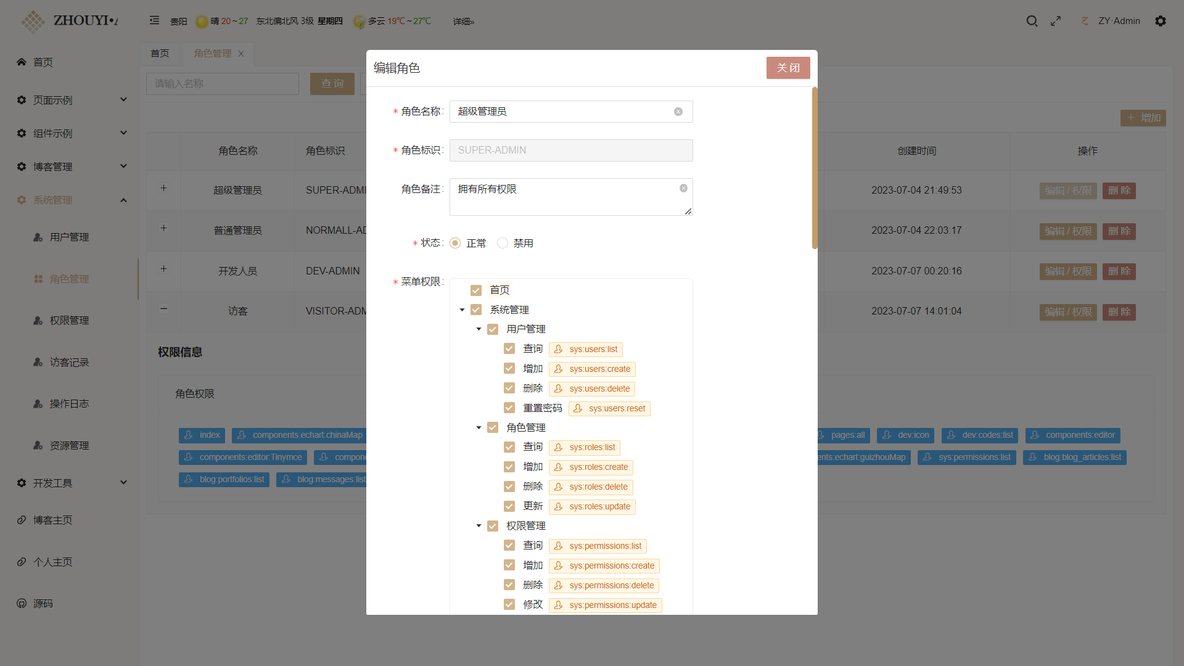Close the 角色管理 tab with its X icon
The height and width of the screenshot is (666, 1184).
point(241,54)
